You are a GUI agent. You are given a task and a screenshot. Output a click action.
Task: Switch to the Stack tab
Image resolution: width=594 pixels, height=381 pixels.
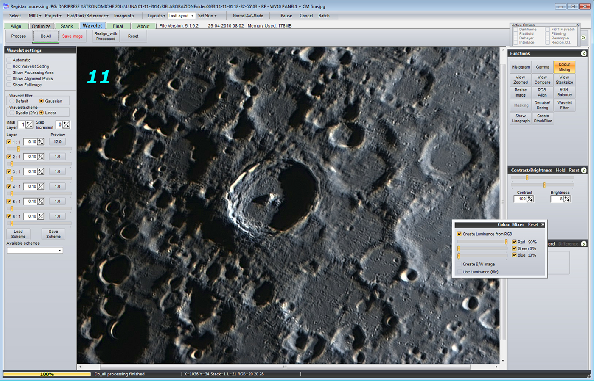pos(67,26)
